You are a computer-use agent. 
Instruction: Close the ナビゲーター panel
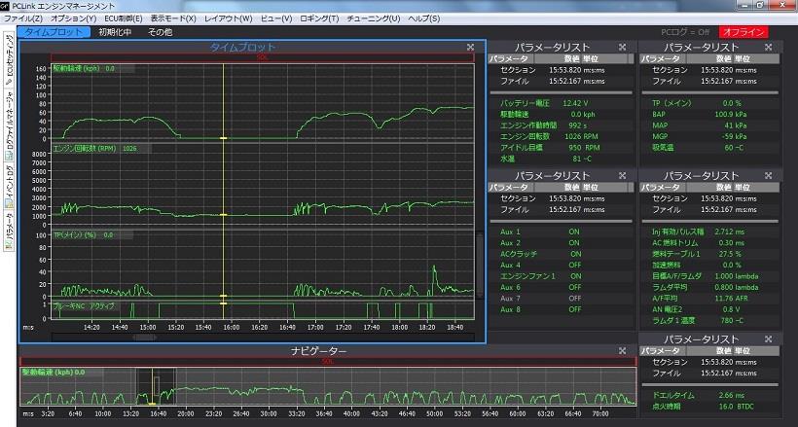pyautogui.click(x=622, y=351)
